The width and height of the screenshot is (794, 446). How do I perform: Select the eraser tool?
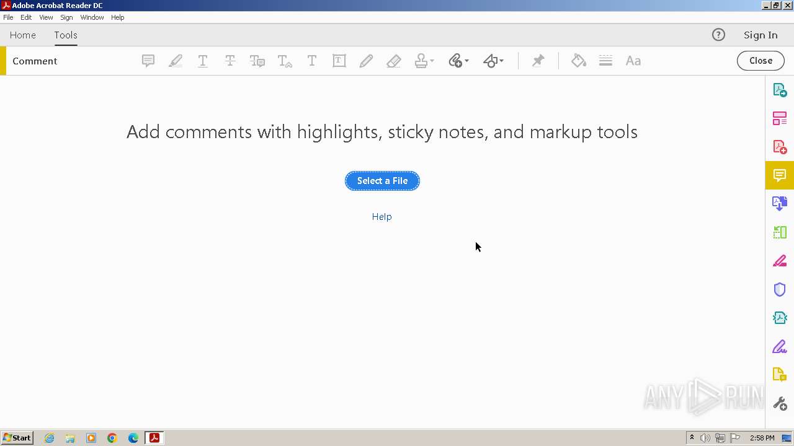click(394, 61)
